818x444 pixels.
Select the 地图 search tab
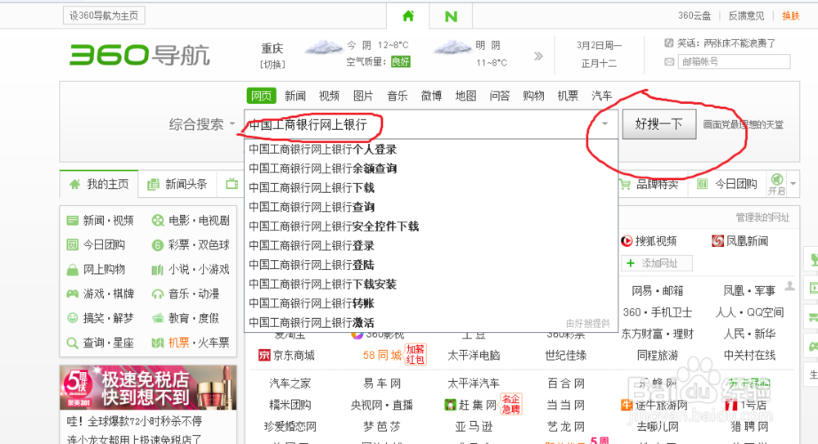(x=466, y=96)
